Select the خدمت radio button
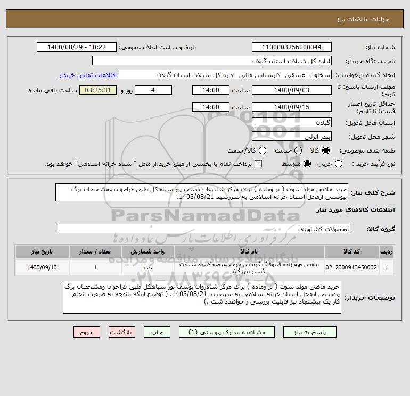The image size is (410, 396). coord(298,150)
